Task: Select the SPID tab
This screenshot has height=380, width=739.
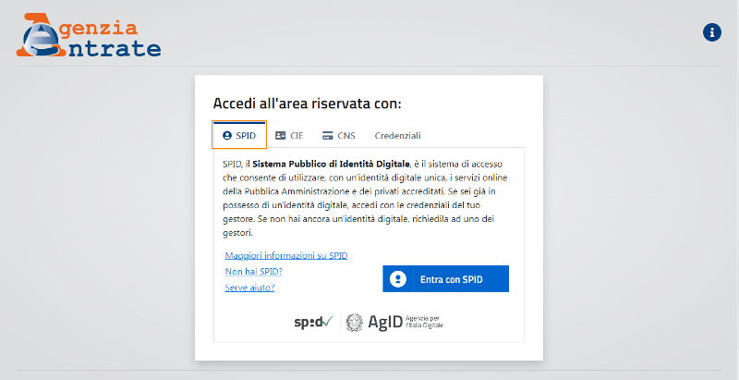Action: coord(239,135)
